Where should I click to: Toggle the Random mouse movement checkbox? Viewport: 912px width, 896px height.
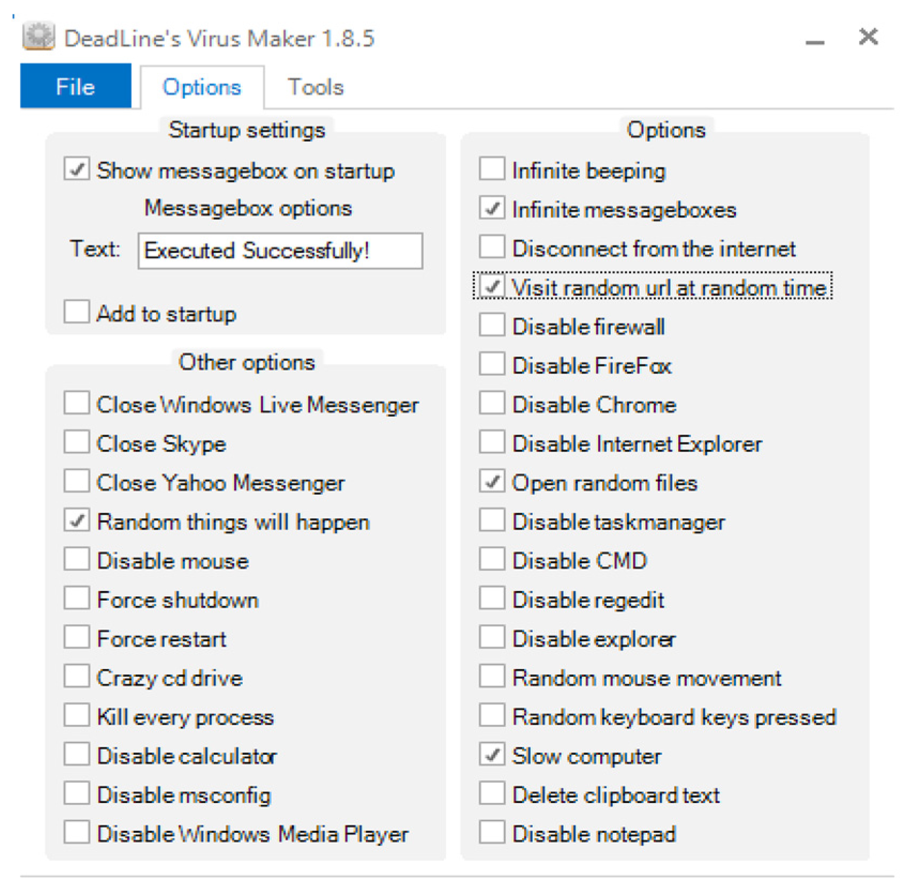click(x=492, y=677)
